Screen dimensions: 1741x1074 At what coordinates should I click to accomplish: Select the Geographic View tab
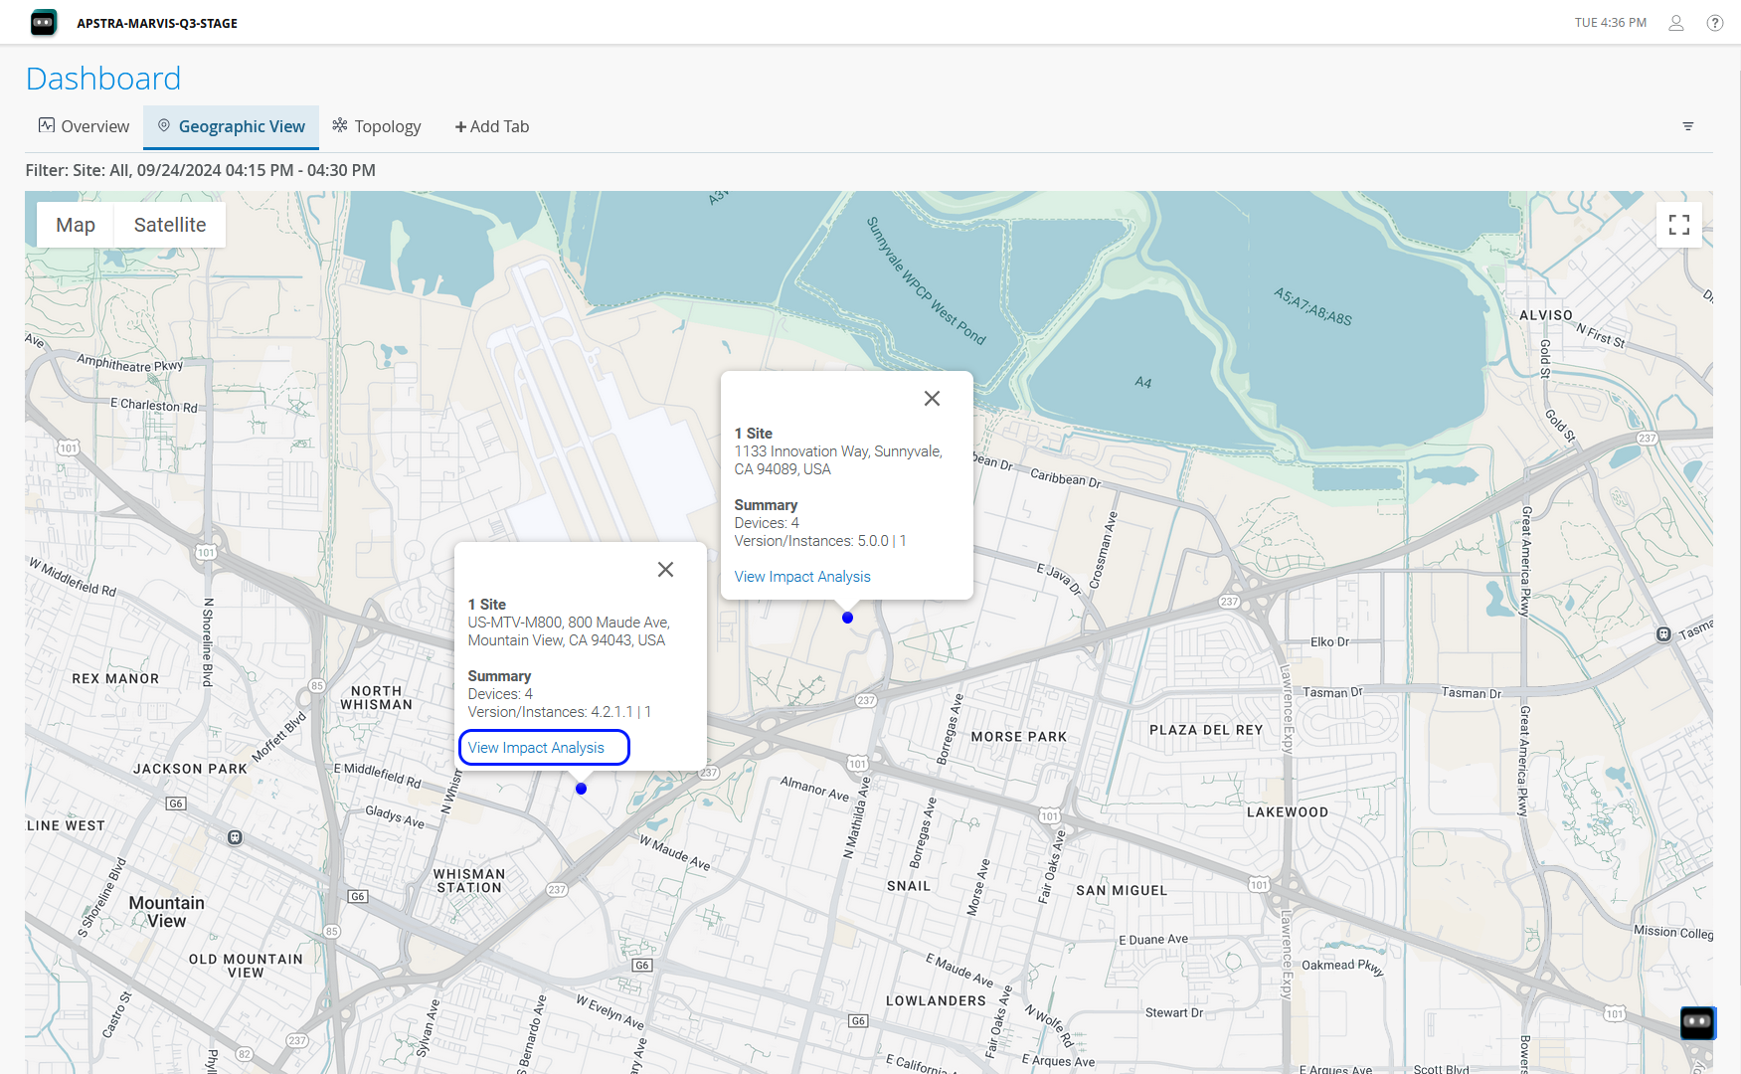(232, 126)
